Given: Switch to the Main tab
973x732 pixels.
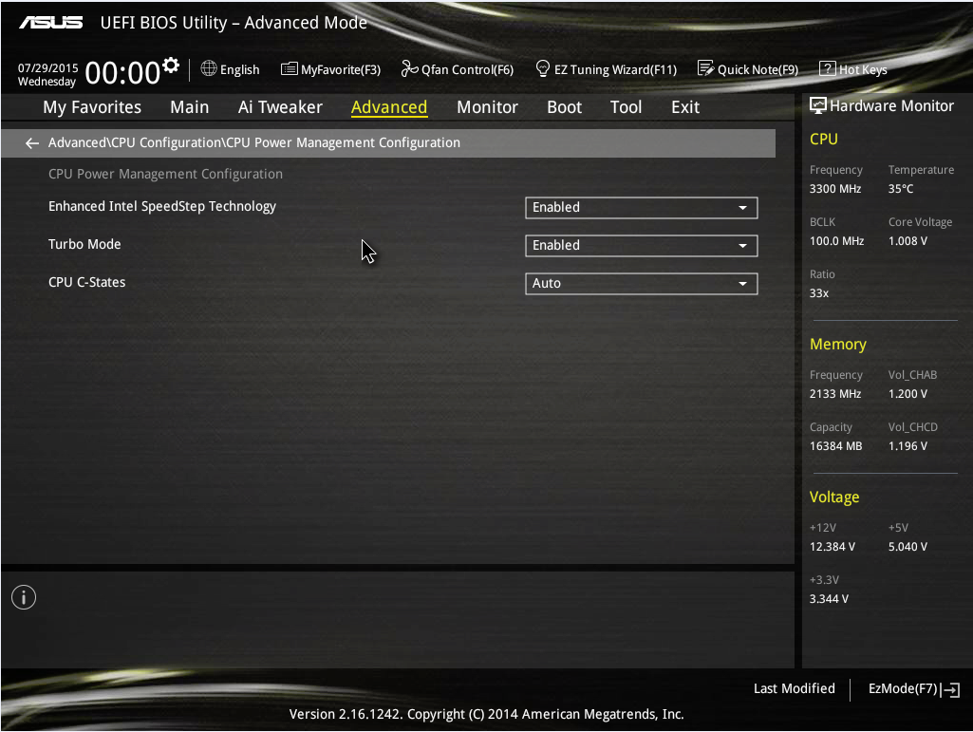Looking at the screenshot, I should tap(189, 107).
